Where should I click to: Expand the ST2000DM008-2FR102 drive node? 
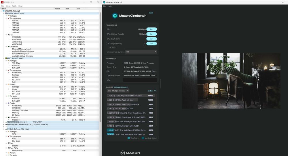[x=4, y=122]
